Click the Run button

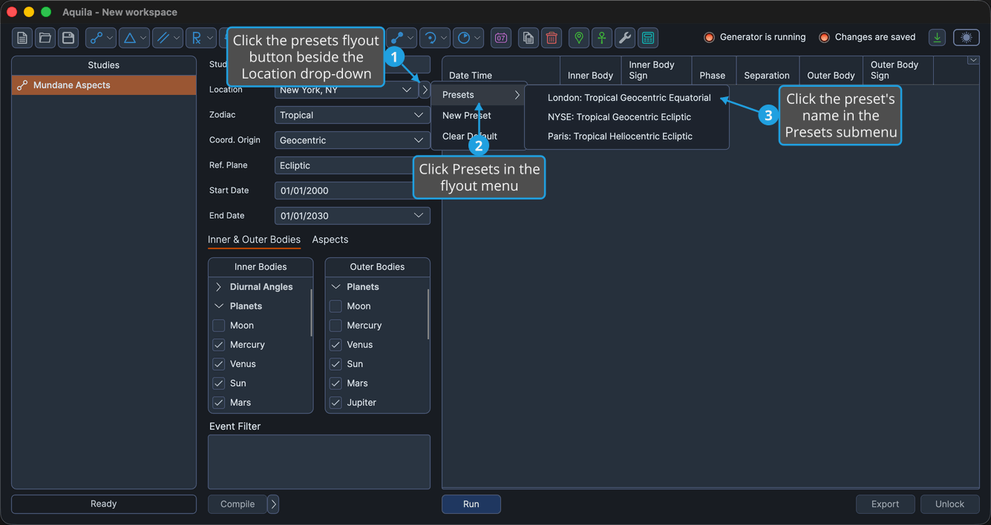coord(471,504)
